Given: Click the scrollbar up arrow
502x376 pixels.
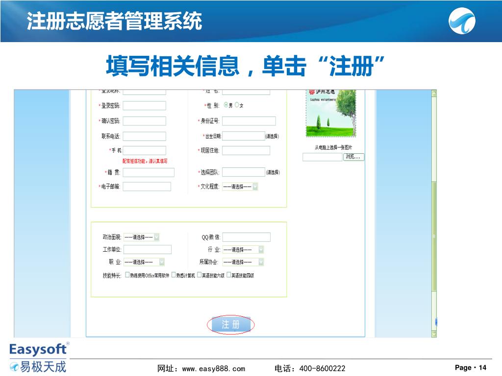Looking at the screenshot, I should coord(434,94).
